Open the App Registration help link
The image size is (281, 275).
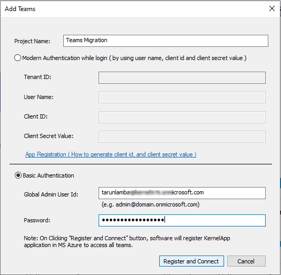pyautogui.click(x=111, y=154)
